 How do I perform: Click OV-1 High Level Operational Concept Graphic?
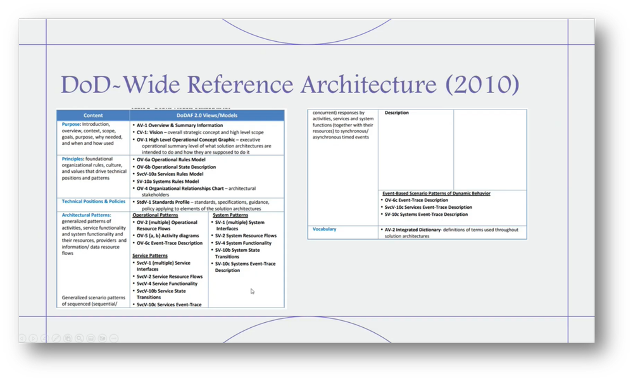pos(185,140)
